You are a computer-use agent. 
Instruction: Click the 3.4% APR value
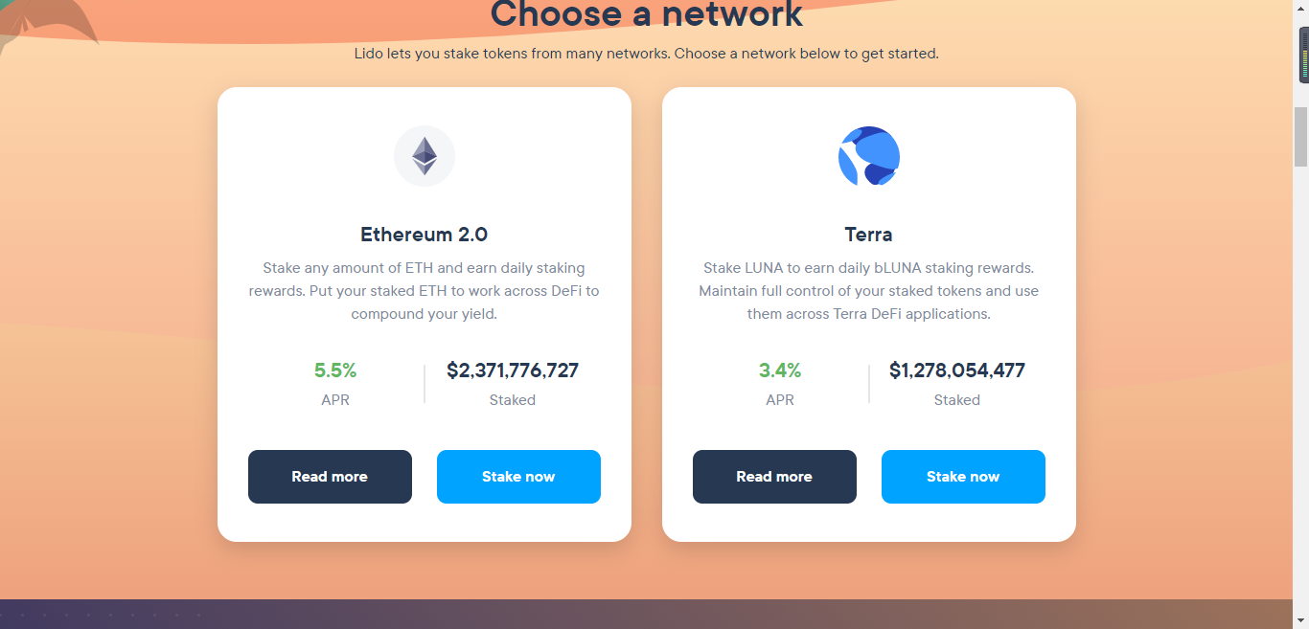point(780,371)
